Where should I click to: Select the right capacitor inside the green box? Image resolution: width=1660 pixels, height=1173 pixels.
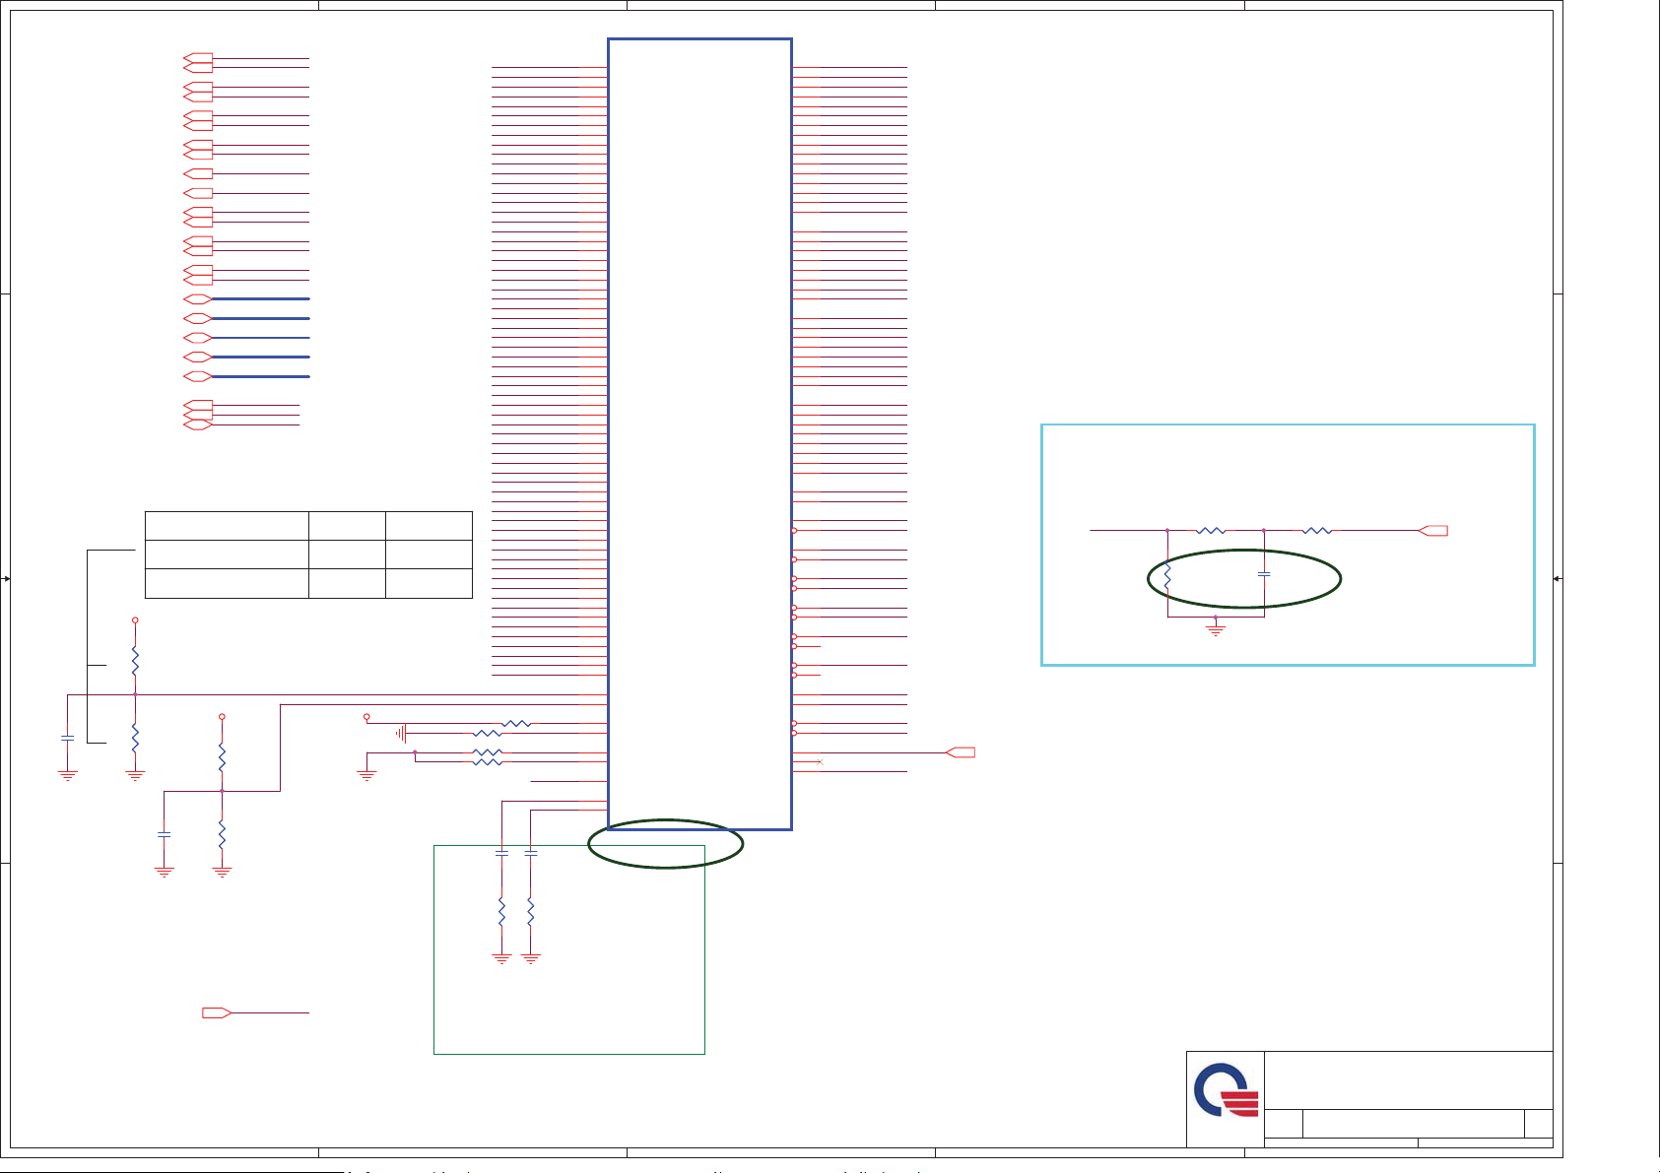pyautogui.click(x=531, y=853)
